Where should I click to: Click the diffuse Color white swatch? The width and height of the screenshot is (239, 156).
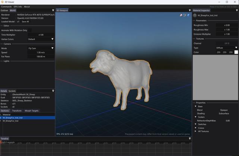pyautogui.click(x=236, y=52)
